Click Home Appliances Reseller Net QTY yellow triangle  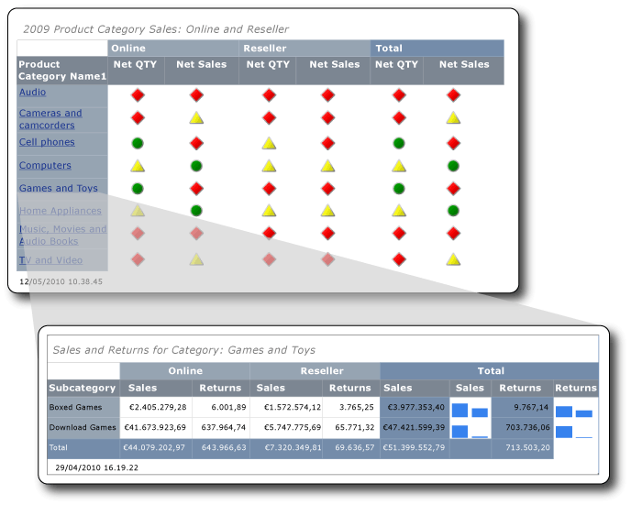[x=269, y=211]
